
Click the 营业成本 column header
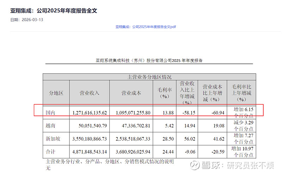click(131, 93)
